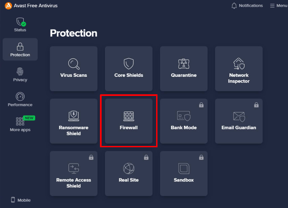Image resolution: width=288 pixels, height=208 pixels.
Task: Open the Mobile phone link
Action: [x=21, y=200]
